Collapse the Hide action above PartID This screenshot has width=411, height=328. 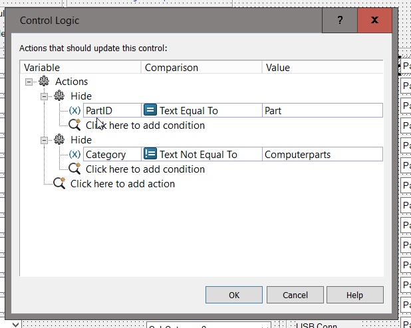pyautogui.click(x=44, y=96)
